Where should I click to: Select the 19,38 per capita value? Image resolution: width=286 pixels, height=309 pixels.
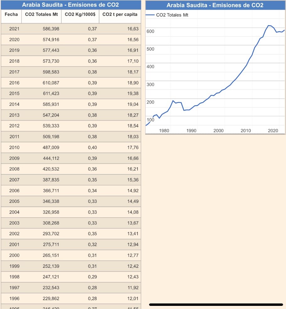pos(133,94)
